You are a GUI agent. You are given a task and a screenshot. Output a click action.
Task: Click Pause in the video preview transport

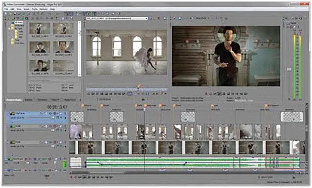pyautogui.click(x=224, y=94)
